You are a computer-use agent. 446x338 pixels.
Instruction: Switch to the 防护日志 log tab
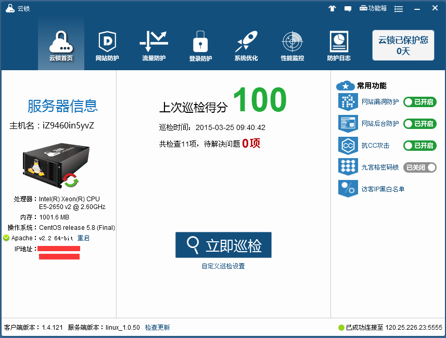[339, 46]
